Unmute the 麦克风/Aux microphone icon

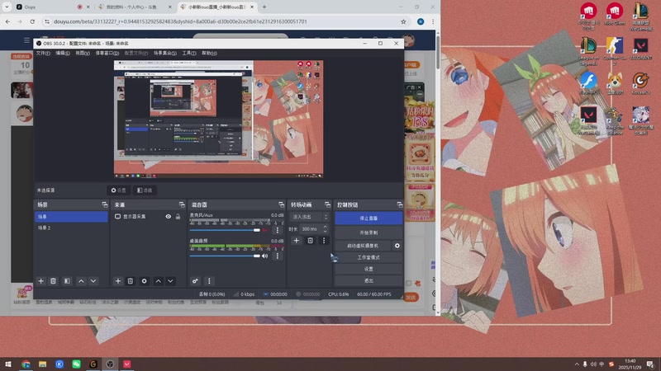[264, 230]
